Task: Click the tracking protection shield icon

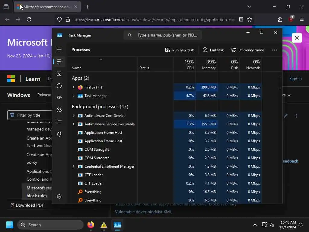Action: pos(59,19)
